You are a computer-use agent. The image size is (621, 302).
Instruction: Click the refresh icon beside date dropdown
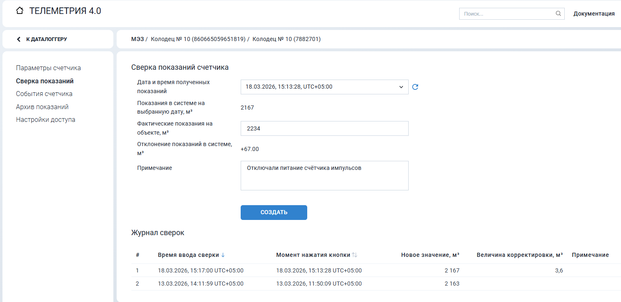coord(415,87)
